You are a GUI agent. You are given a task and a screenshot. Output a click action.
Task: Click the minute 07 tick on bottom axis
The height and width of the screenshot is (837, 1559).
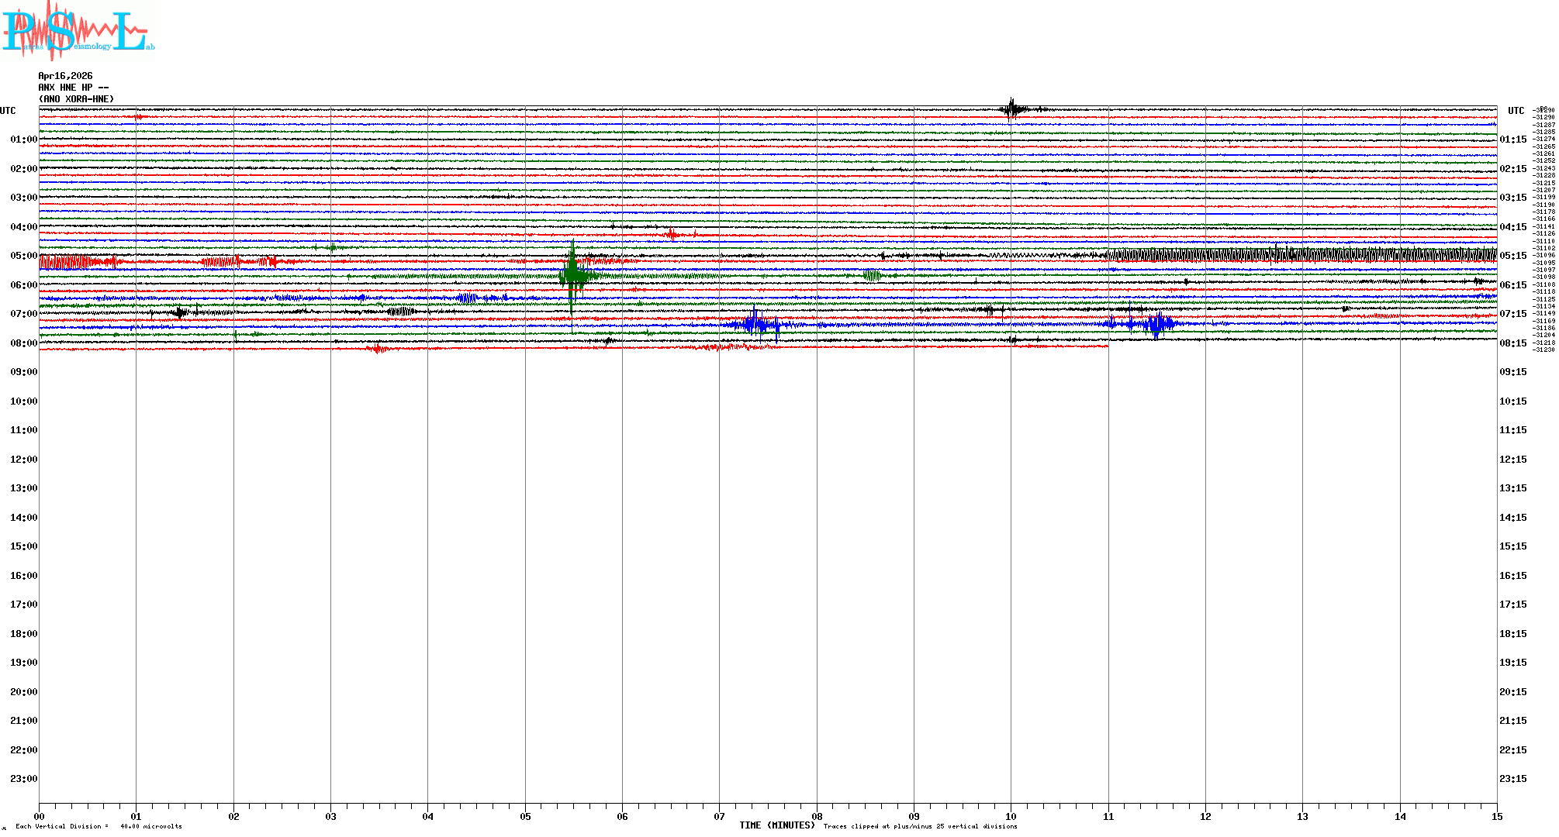pyautogui.click(x=719, y=816)
